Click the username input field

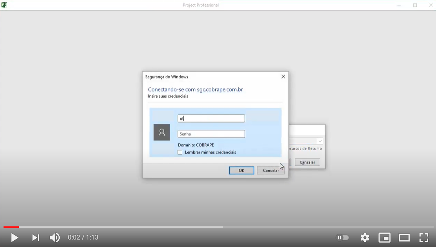tap(211, 118)
